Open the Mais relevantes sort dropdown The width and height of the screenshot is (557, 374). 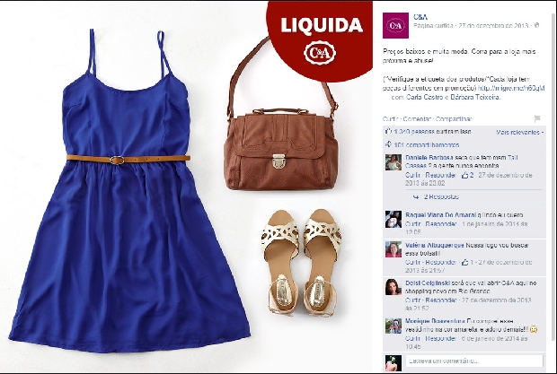point(519,132)
